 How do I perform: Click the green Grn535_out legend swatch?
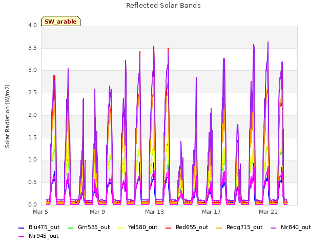pyautogui.click(x=71, y=228)
